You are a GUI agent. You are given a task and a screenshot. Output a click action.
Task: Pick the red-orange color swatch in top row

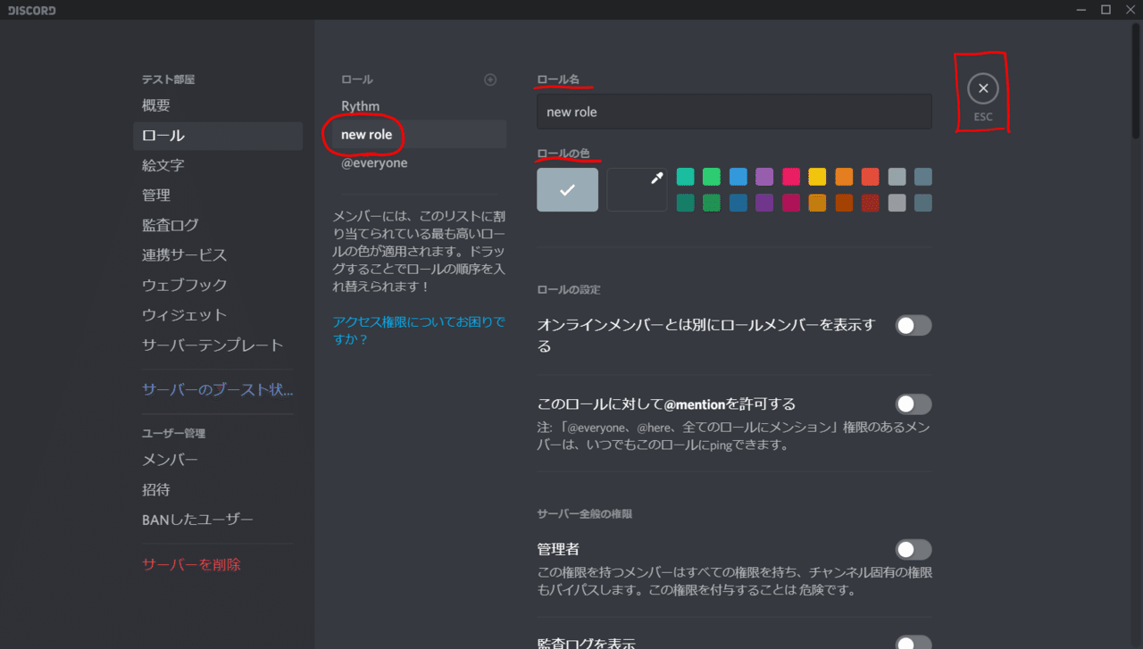[x=871, y=177]
